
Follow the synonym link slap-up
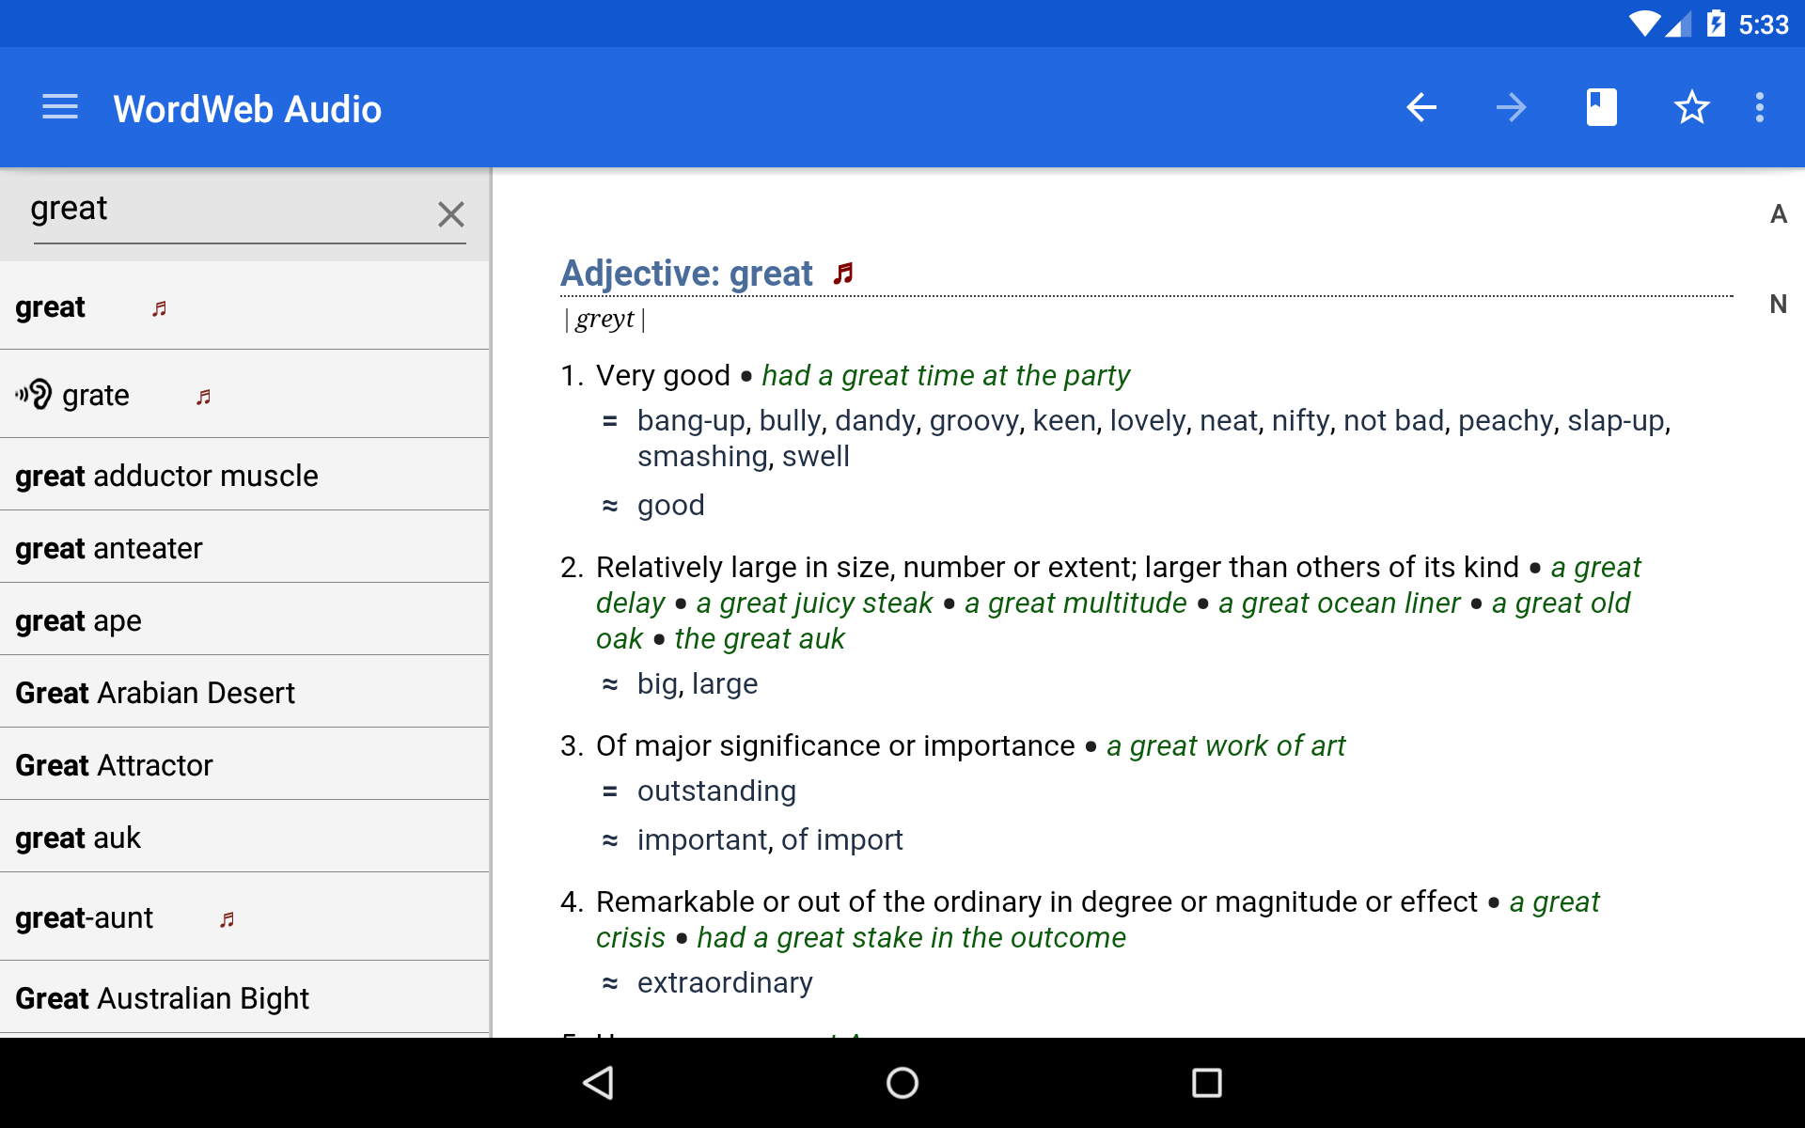(1617, 421)
